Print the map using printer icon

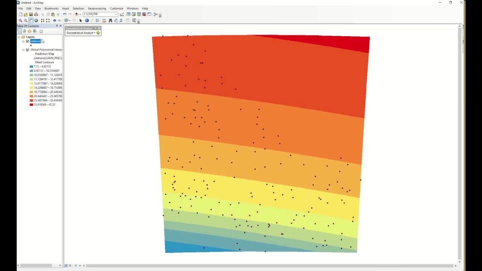tap(36, 14)
